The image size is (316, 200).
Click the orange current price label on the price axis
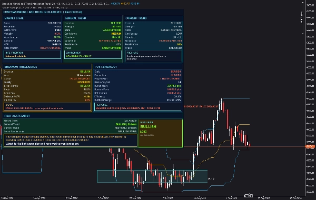310,146
